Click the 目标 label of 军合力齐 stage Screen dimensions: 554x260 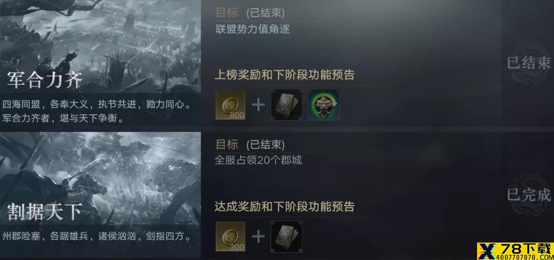click(x=227, y=13)
